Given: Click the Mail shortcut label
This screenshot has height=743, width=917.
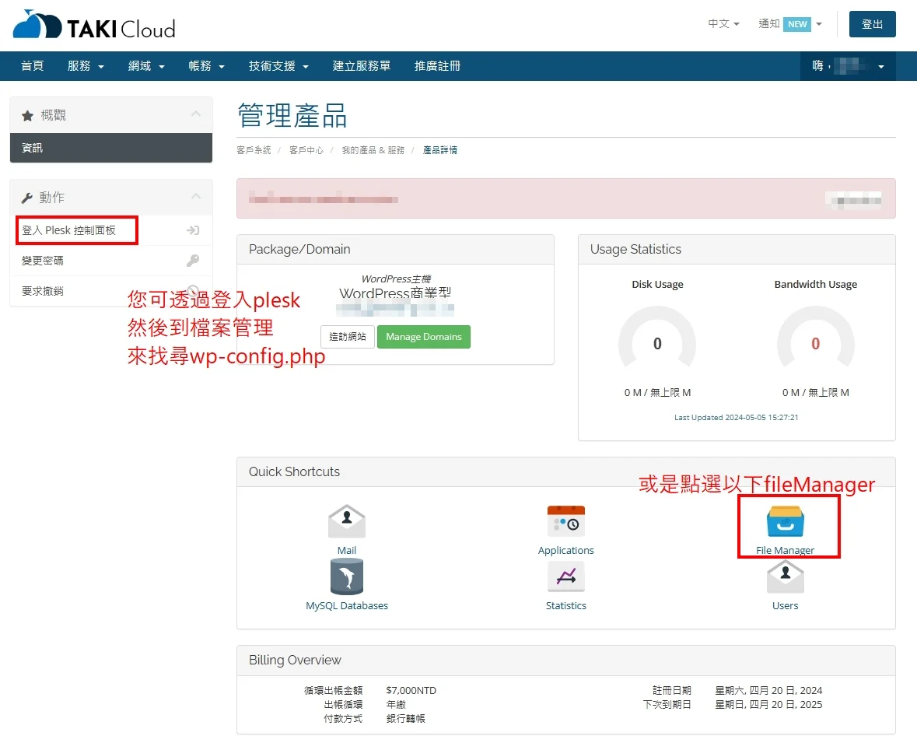Looking at the screenshot, I should coord(347,551).
